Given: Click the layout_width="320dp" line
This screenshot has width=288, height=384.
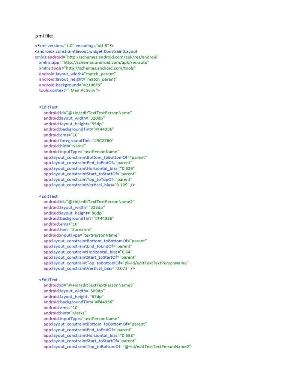Looking at the screenshot, I should [74, 118].
